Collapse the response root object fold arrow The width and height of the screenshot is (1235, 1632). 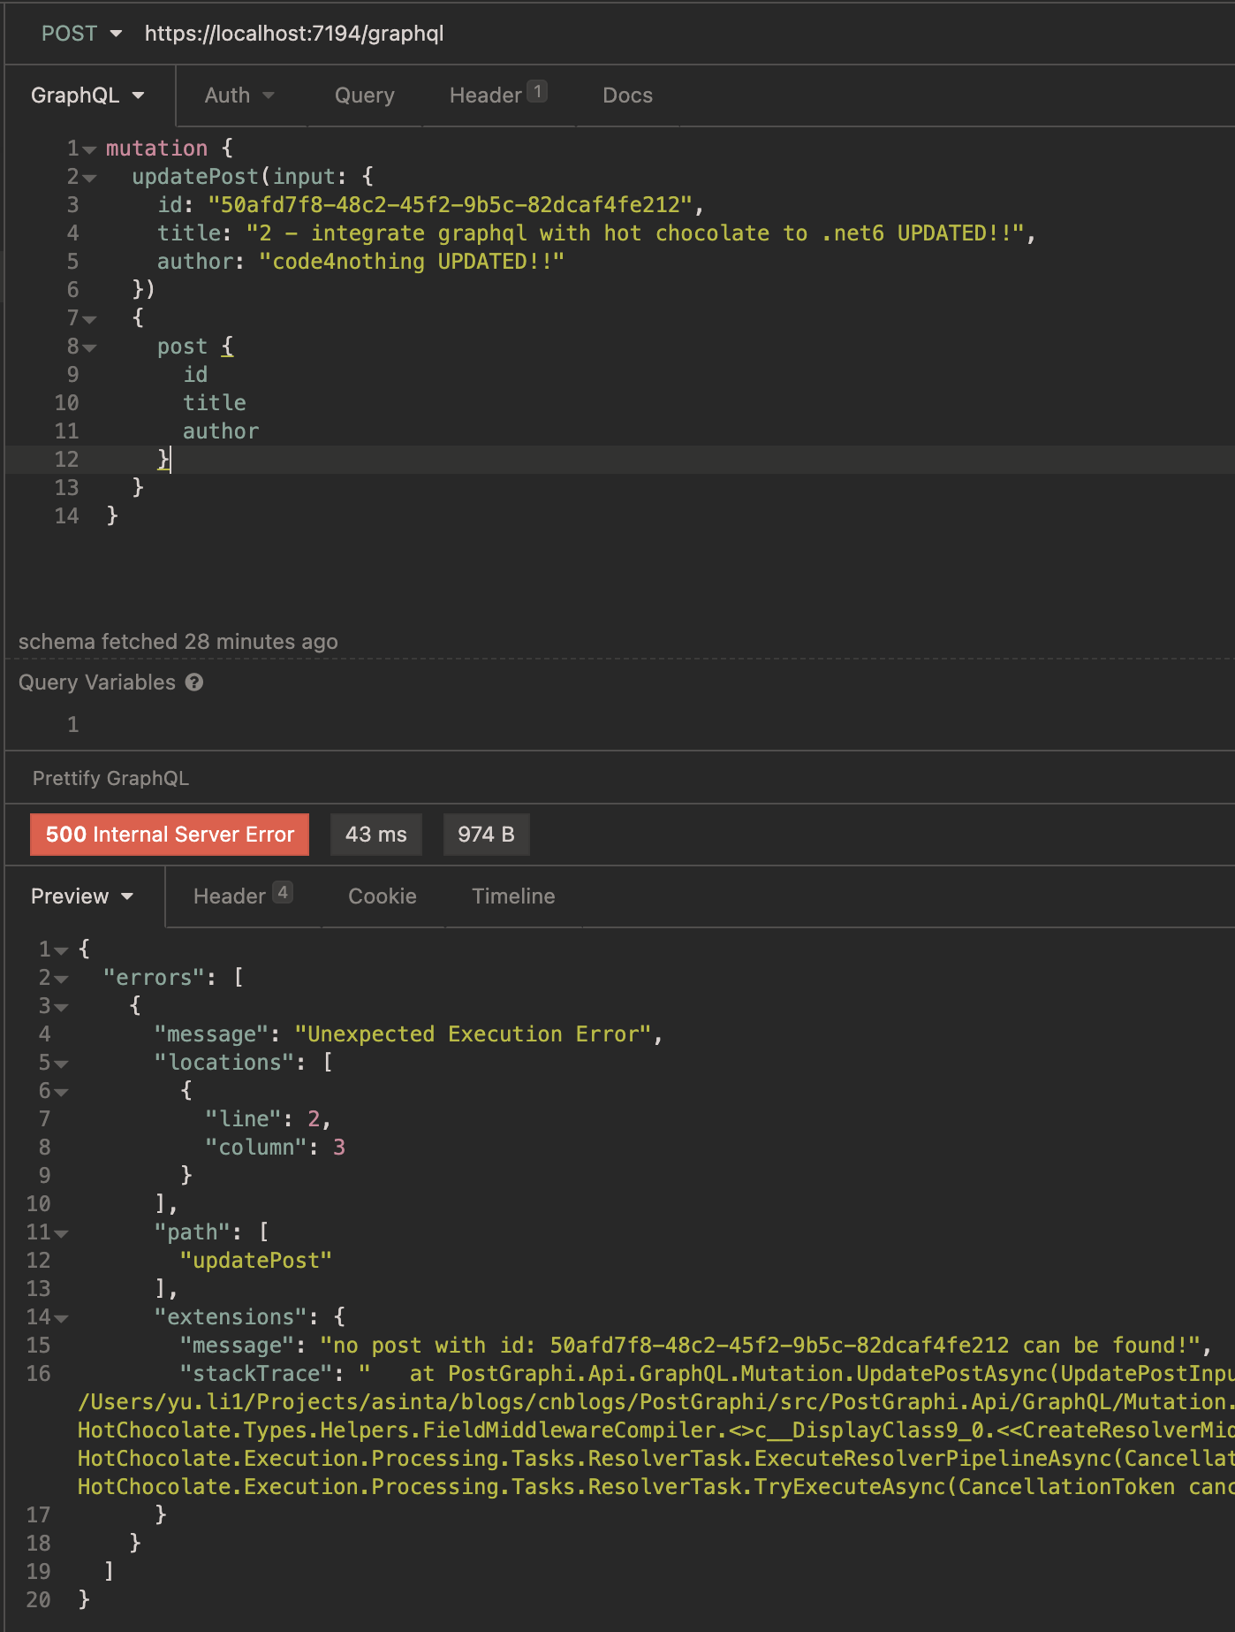[61, 951]
